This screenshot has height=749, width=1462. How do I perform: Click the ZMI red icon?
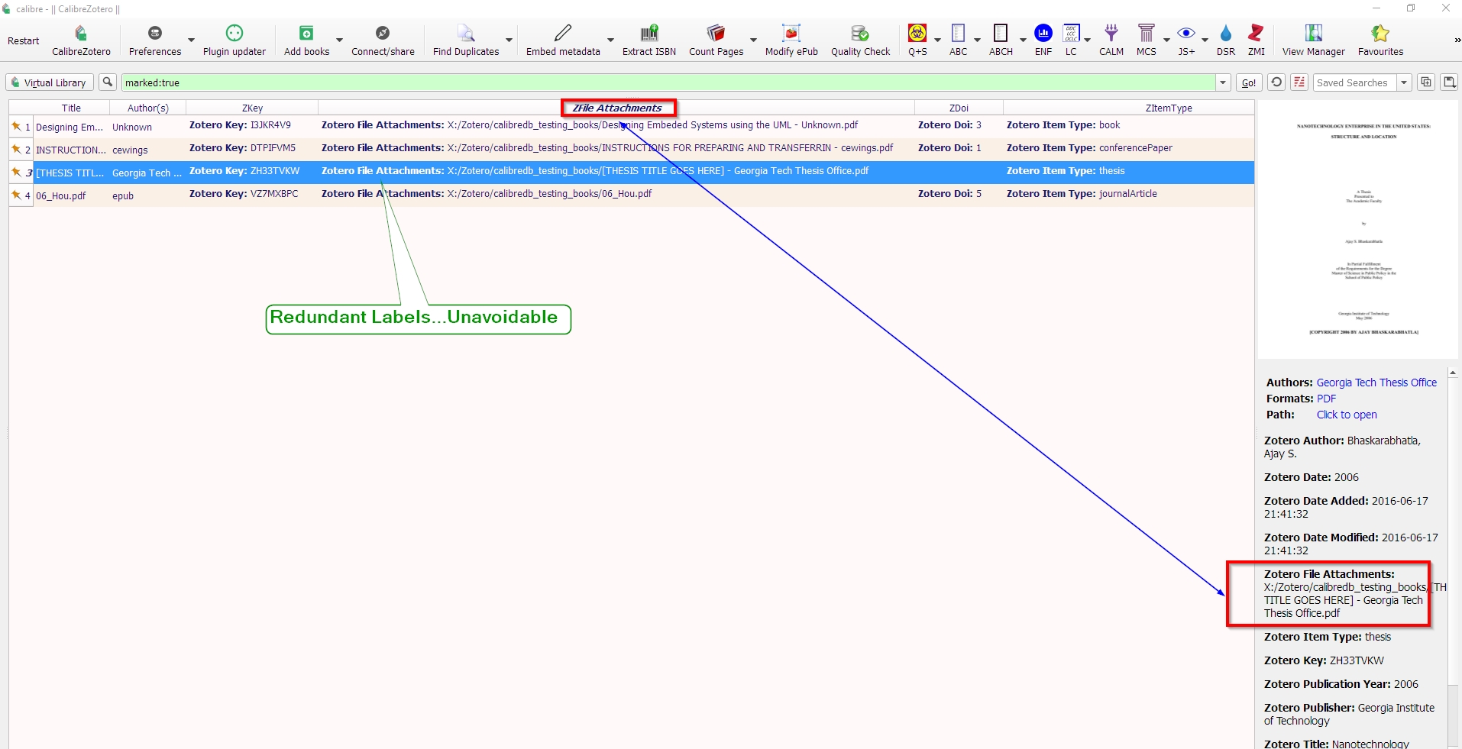pos(1257,33)
